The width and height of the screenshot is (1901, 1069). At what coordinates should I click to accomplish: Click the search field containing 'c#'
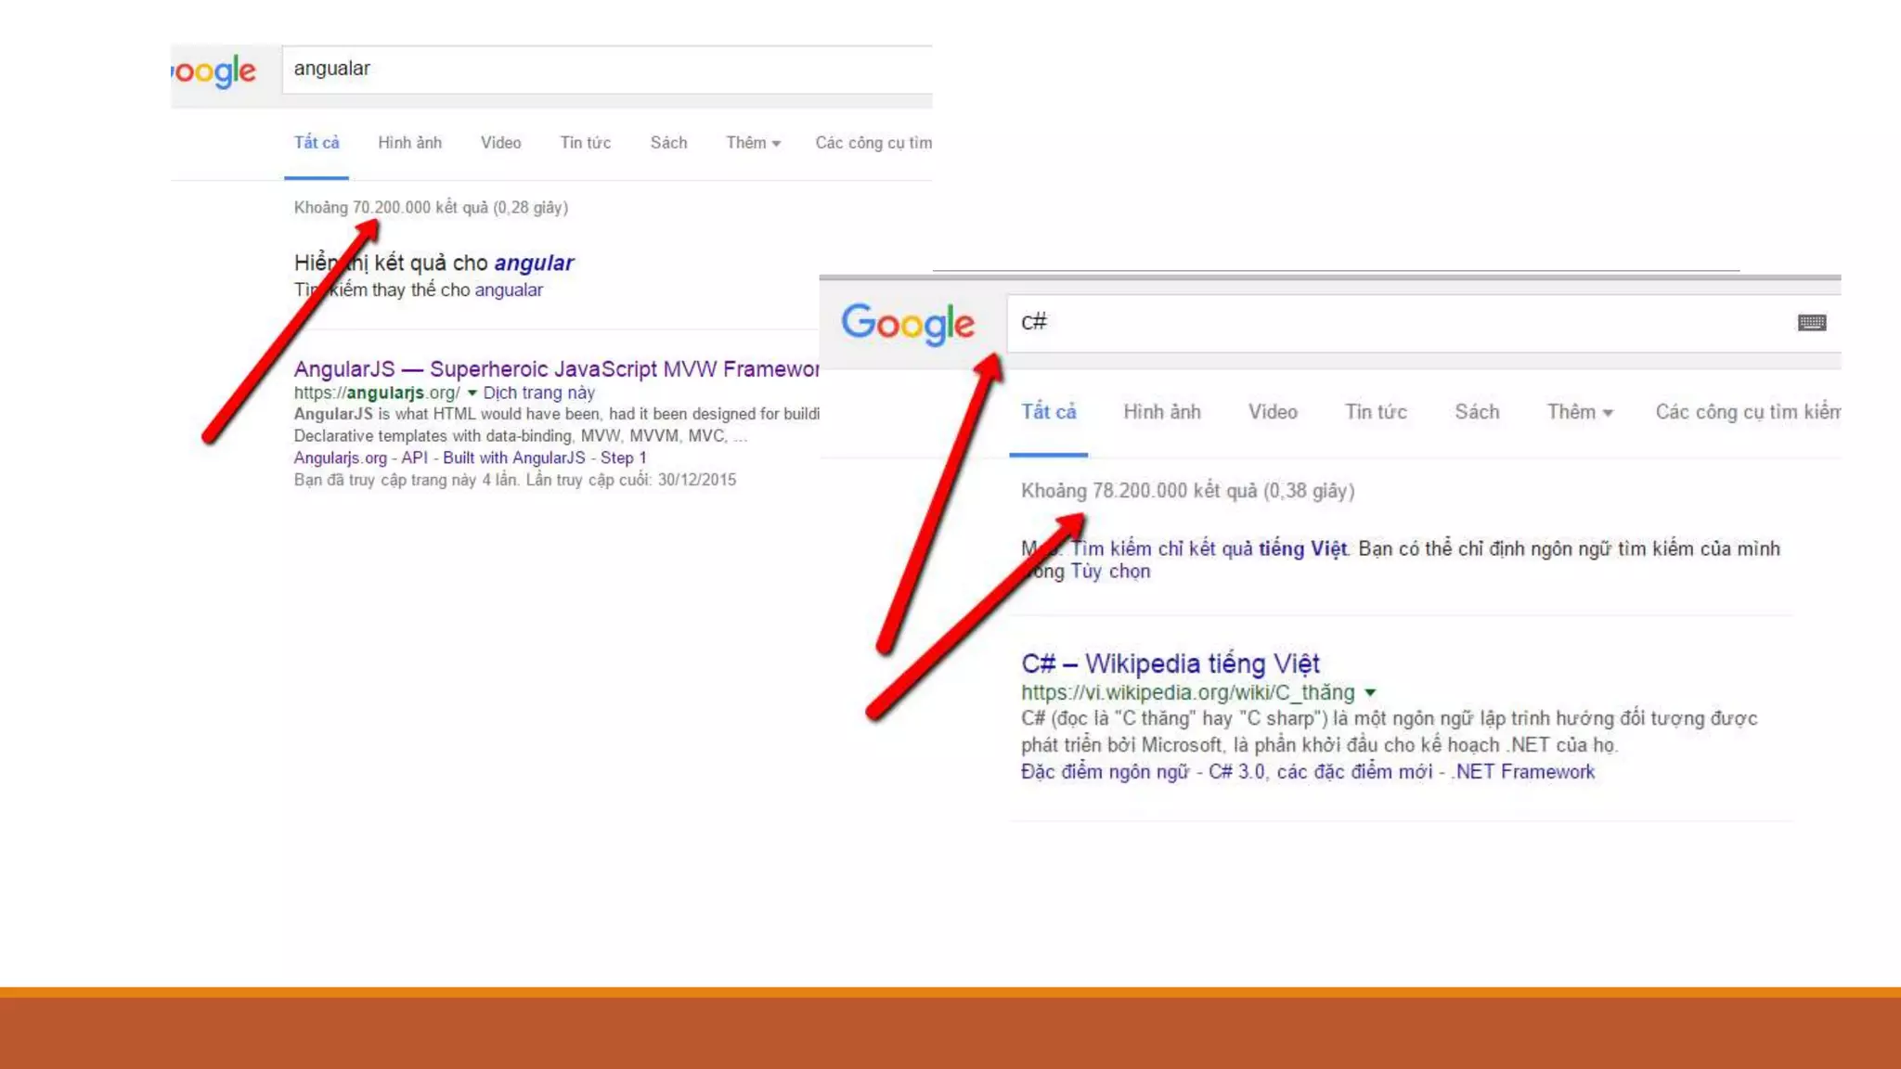pos(1392,323)
